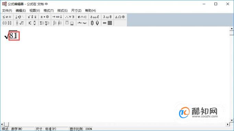Open the matrix templates palette

107,23
